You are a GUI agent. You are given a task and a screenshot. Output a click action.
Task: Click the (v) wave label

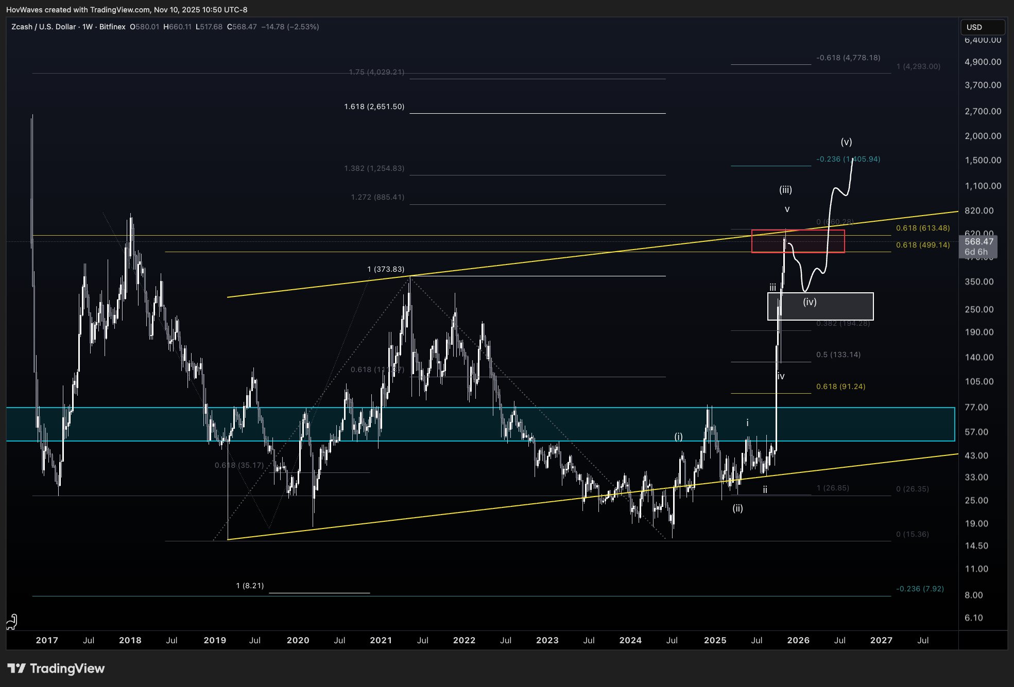point(846,142)
